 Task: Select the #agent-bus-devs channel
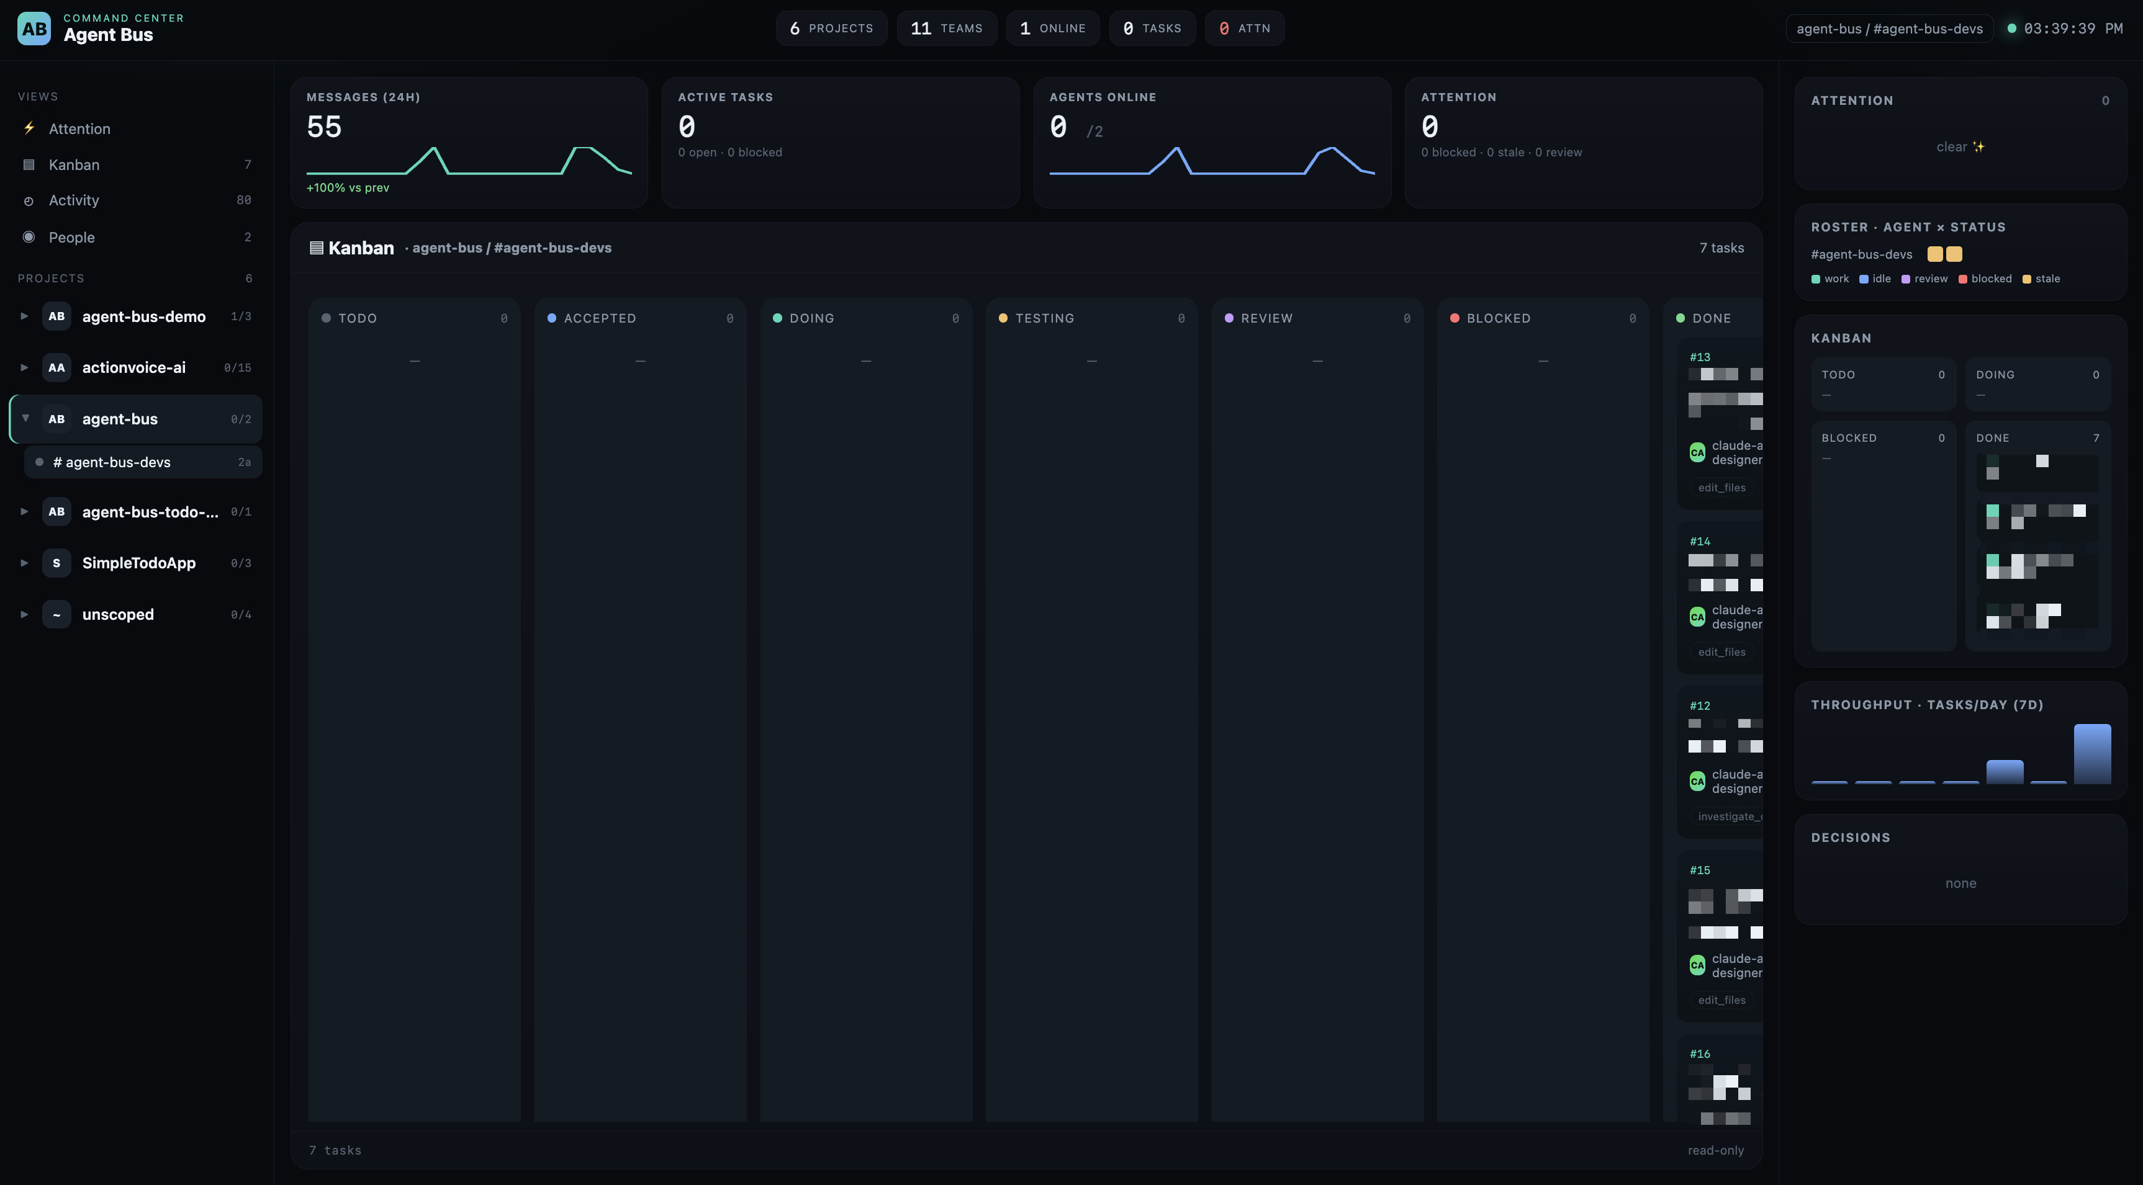pyautogui.click(x=143, y=462)
